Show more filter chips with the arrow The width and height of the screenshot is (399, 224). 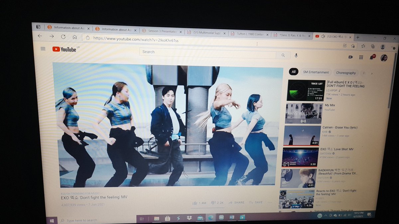tap(372, 74)
